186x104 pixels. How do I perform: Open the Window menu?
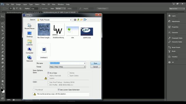[61, 4]
